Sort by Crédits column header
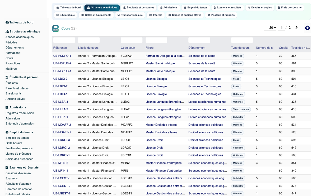 283,48
